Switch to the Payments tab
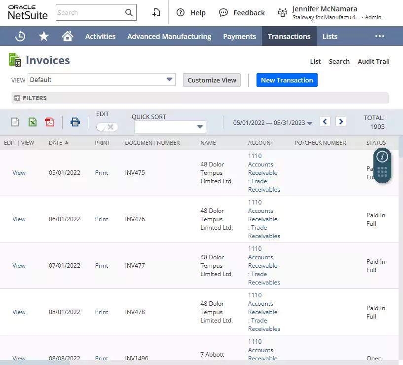The height and width of the screenshot is (365, 403). (x=239, y=36)
